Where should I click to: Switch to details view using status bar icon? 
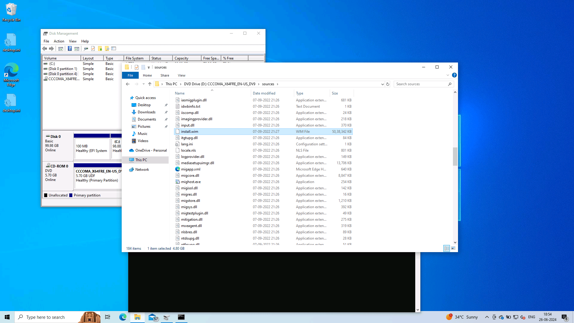point(447,248)
